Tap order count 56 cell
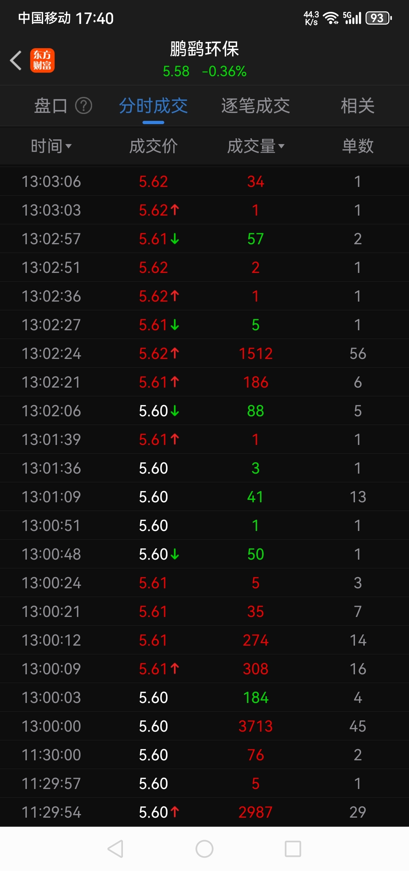Viewport: 409px width, 871px height. [x=358, y=353]
